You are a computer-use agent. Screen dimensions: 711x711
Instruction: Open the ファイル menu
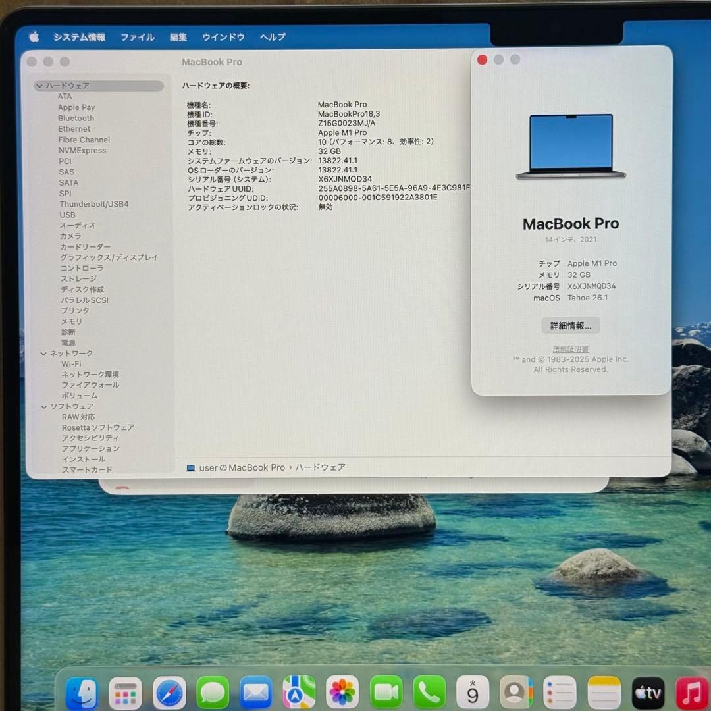coord(138,37)
